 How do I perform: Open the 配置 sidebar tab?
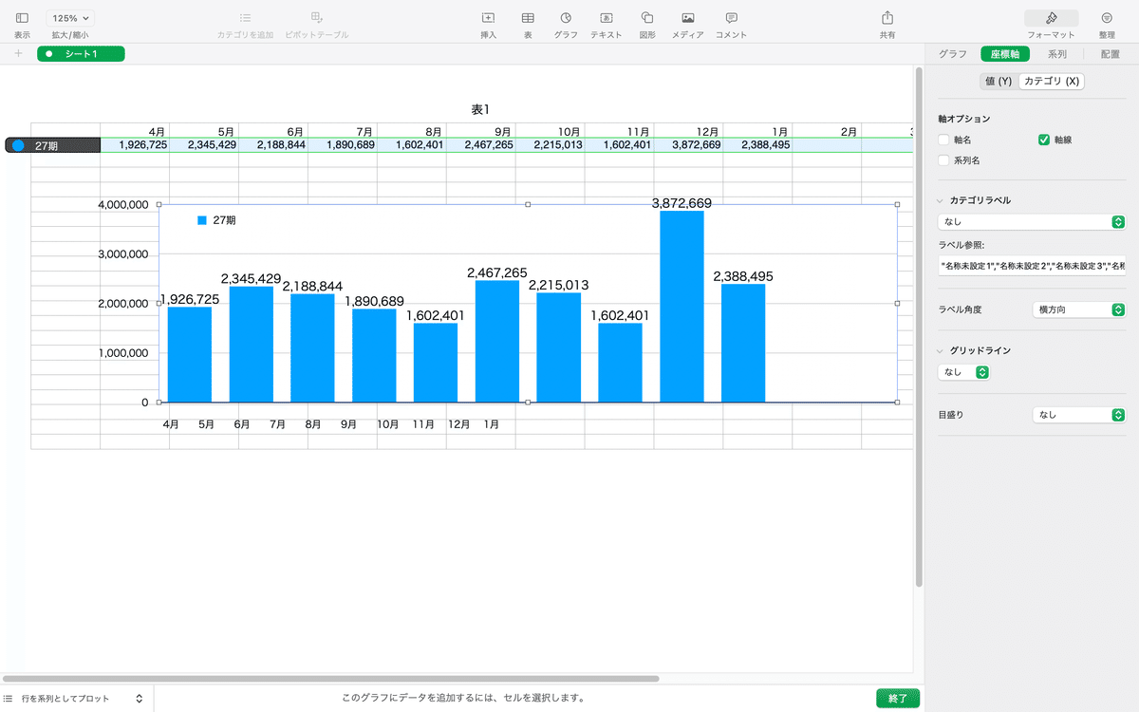point(1111,54)
